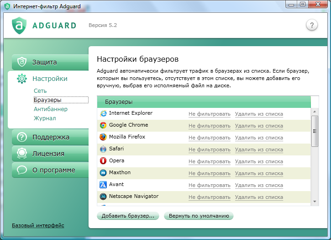Select the Avant row name
This screenshot has width=331, height=240.
[x=116, y=184]
